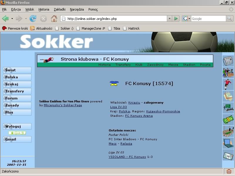Open the chalkboard training icon
The height and width of the screenshot is (176, 235).
point(228,108)
